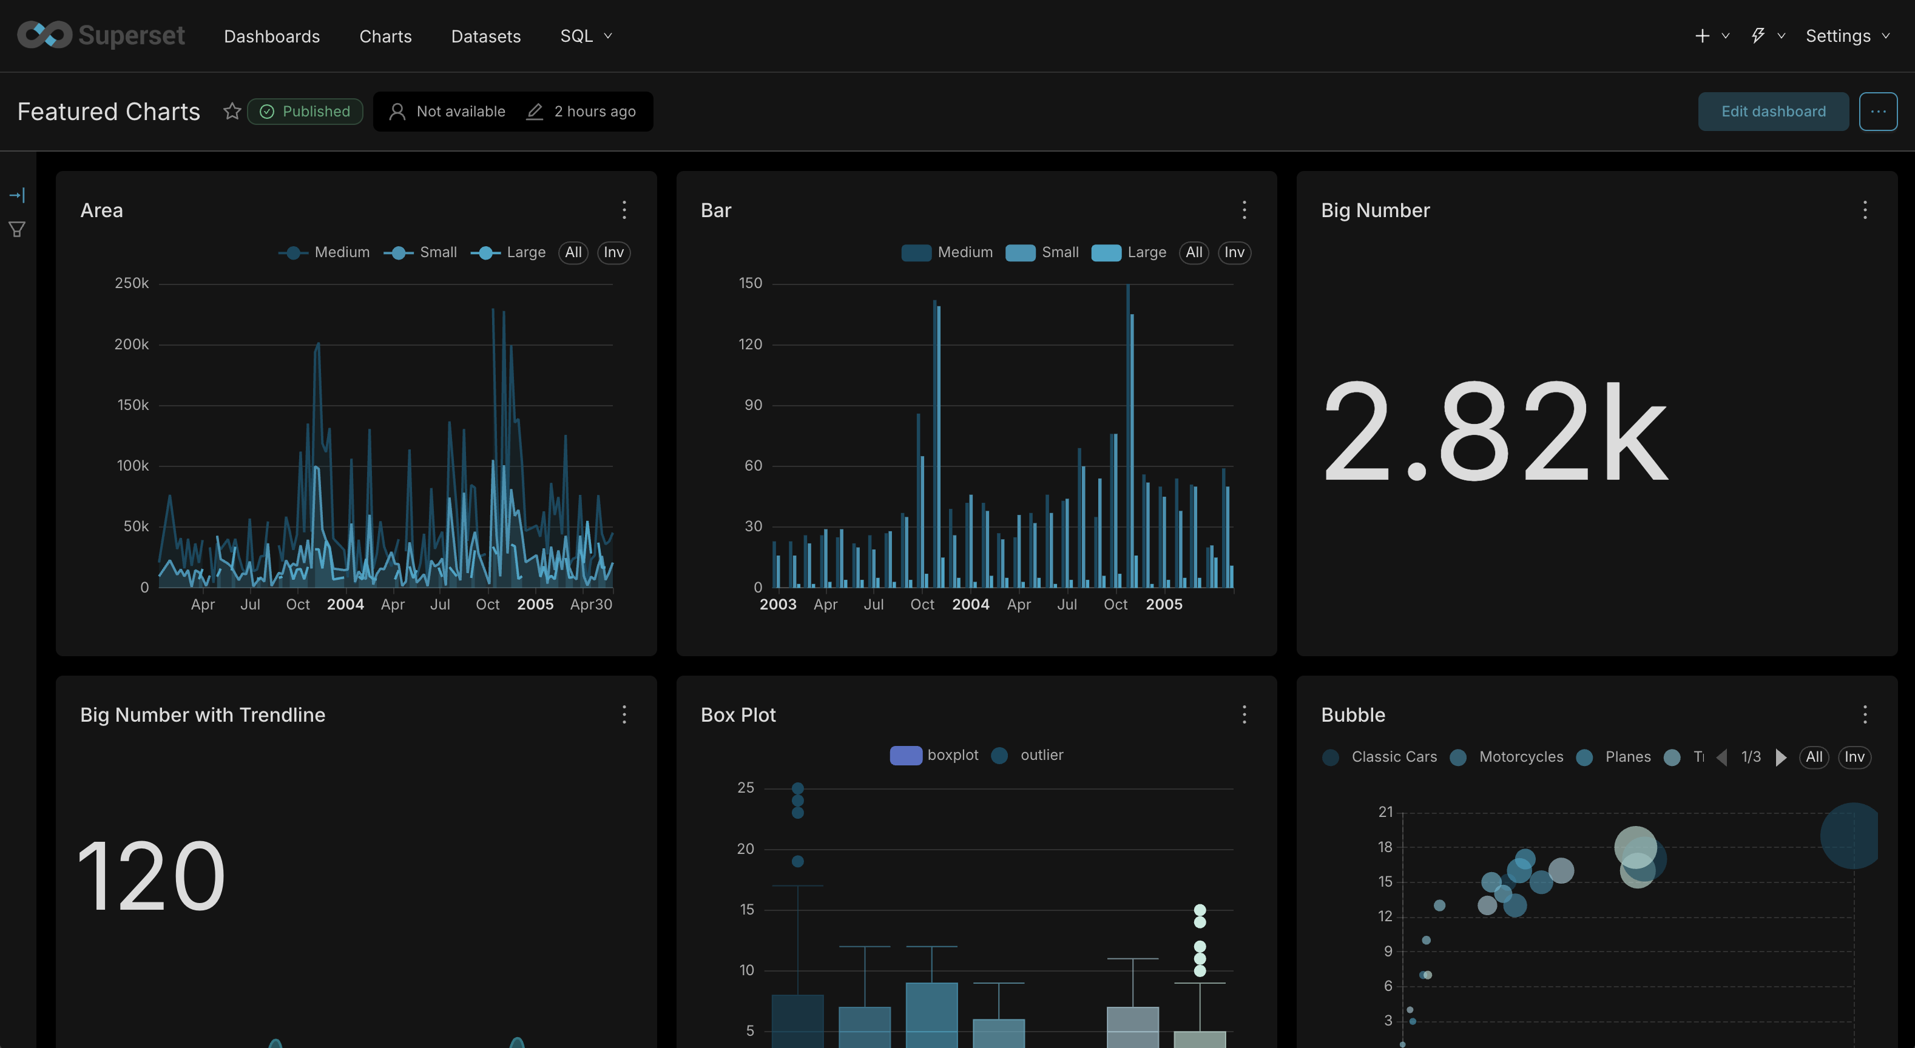Click All in the Bubble chart legend
The width and height of the screenshot is (1915, 1048).
click(1814, 757)
